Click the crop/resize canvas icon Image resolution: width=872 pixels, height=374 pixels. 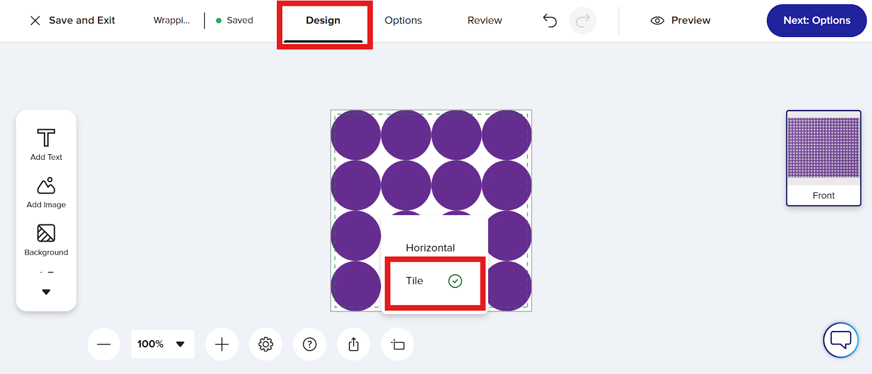(x=398, y=344)
